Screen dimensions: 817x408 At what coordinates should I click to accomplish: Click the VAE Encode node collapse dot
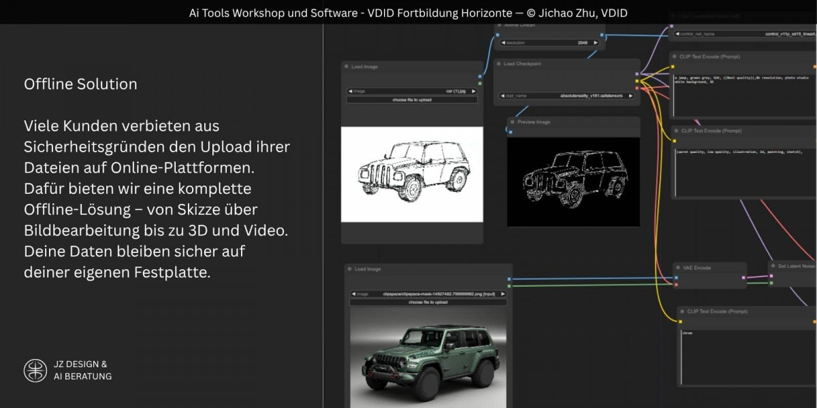point(679,268)
